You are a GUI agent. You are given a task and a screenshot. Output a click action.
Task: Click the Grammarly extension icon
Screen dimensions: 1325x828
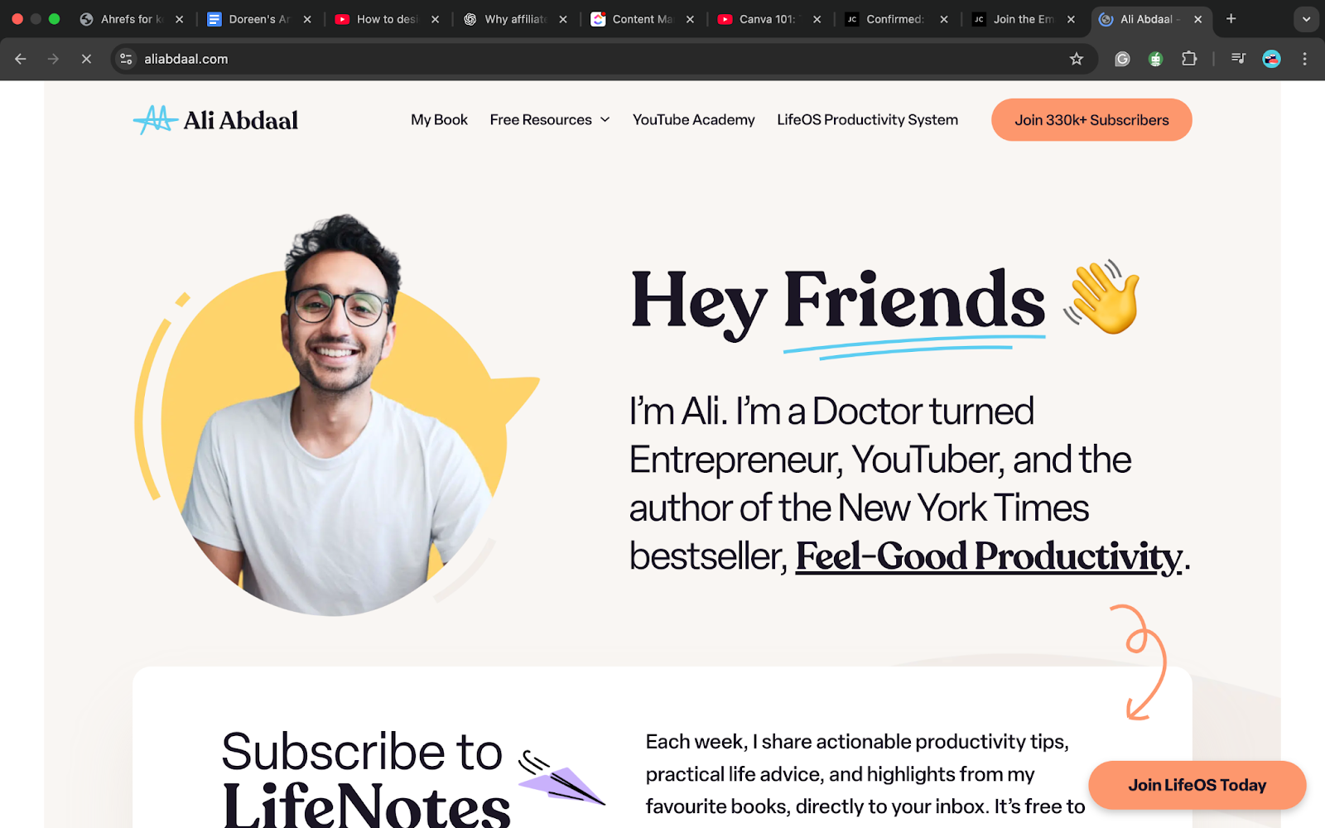pos(1122,59)
